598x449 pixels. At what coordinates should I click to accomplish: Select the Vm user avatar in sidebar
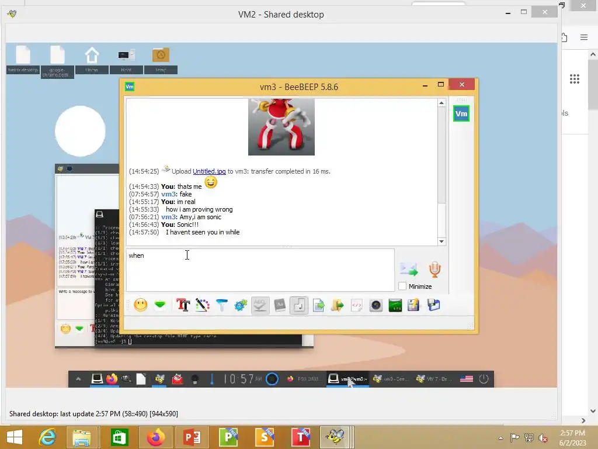pyautogui.click(x=461, y=114)
